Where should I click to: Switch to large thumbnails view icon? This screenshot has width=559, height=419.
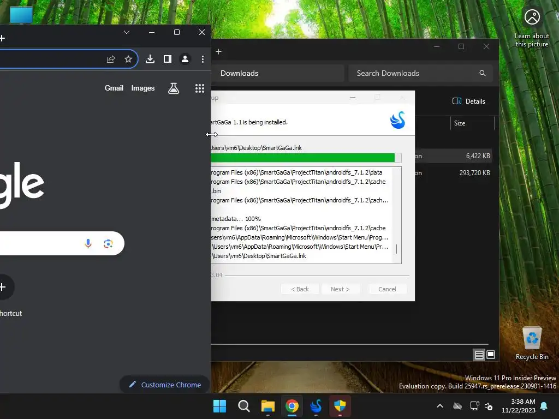point(491,355)
